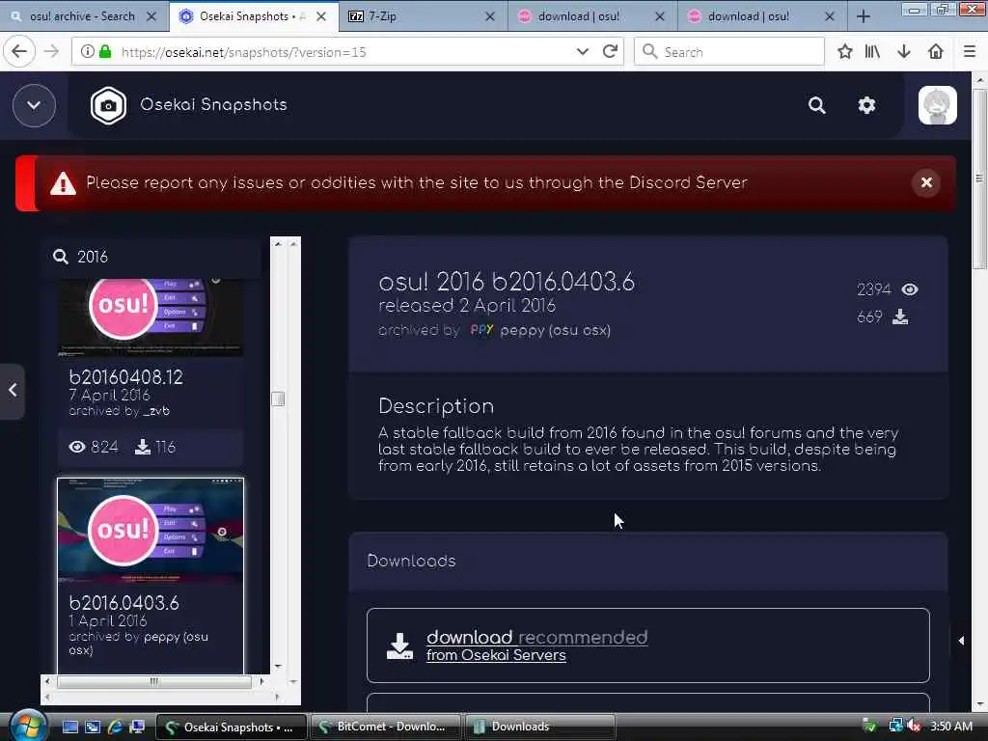
Task: Click the views eye icon beside 2394
Action: pos(909,289)
